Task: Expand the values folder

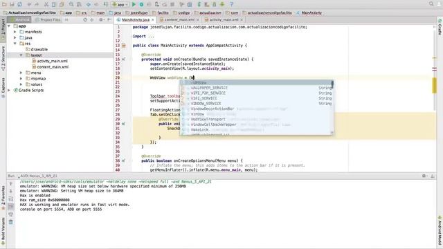Action: click(21, 84)
